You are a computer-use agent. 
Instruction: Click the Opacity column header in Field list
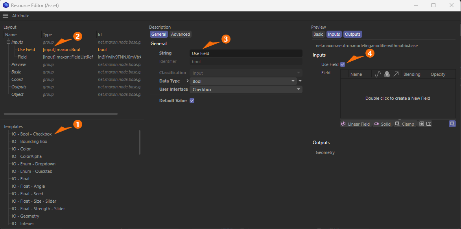[442, 74]
